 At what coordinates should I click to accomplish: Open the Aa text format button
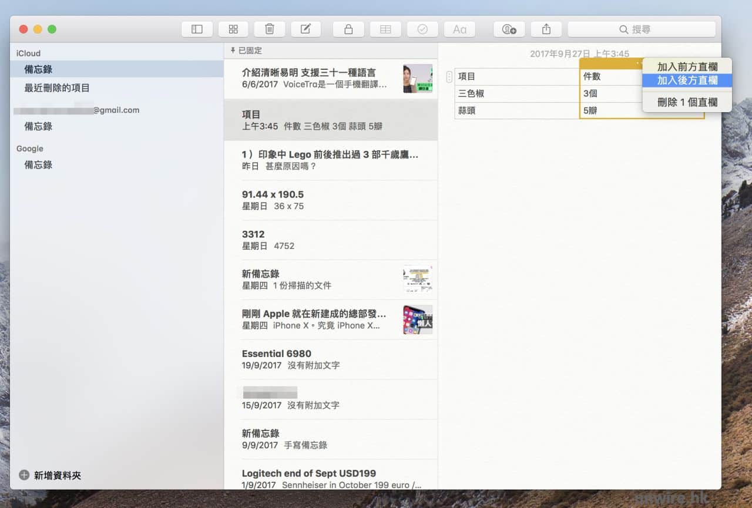[459, 29]
